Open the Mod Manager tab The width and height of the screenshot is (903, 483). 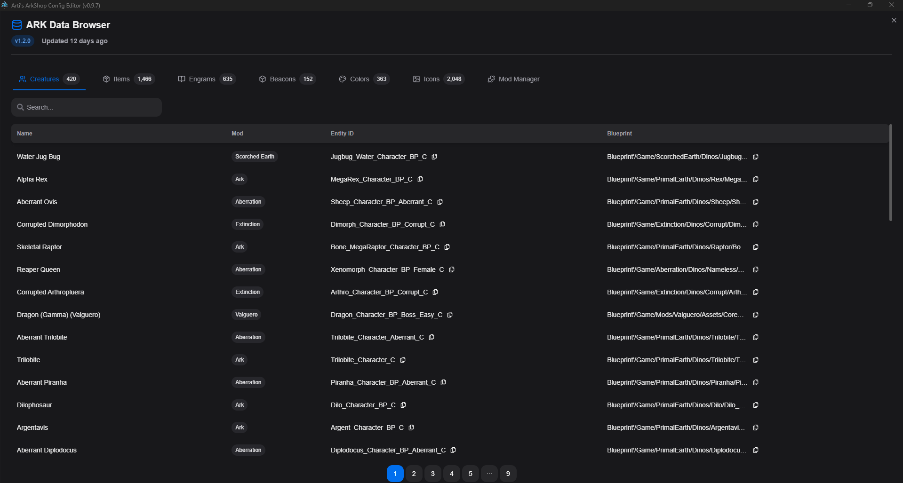(x=513, y=79)
